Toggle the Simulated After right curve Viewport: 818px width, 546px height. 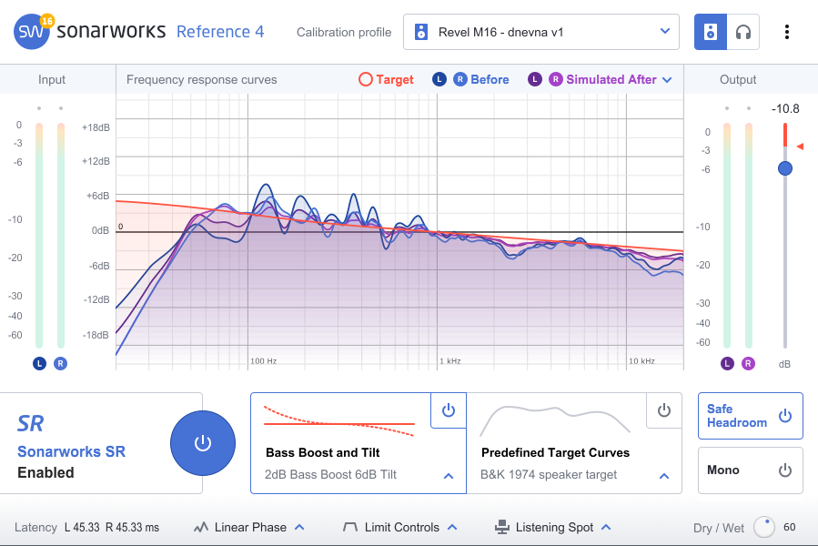pos(556,79)
